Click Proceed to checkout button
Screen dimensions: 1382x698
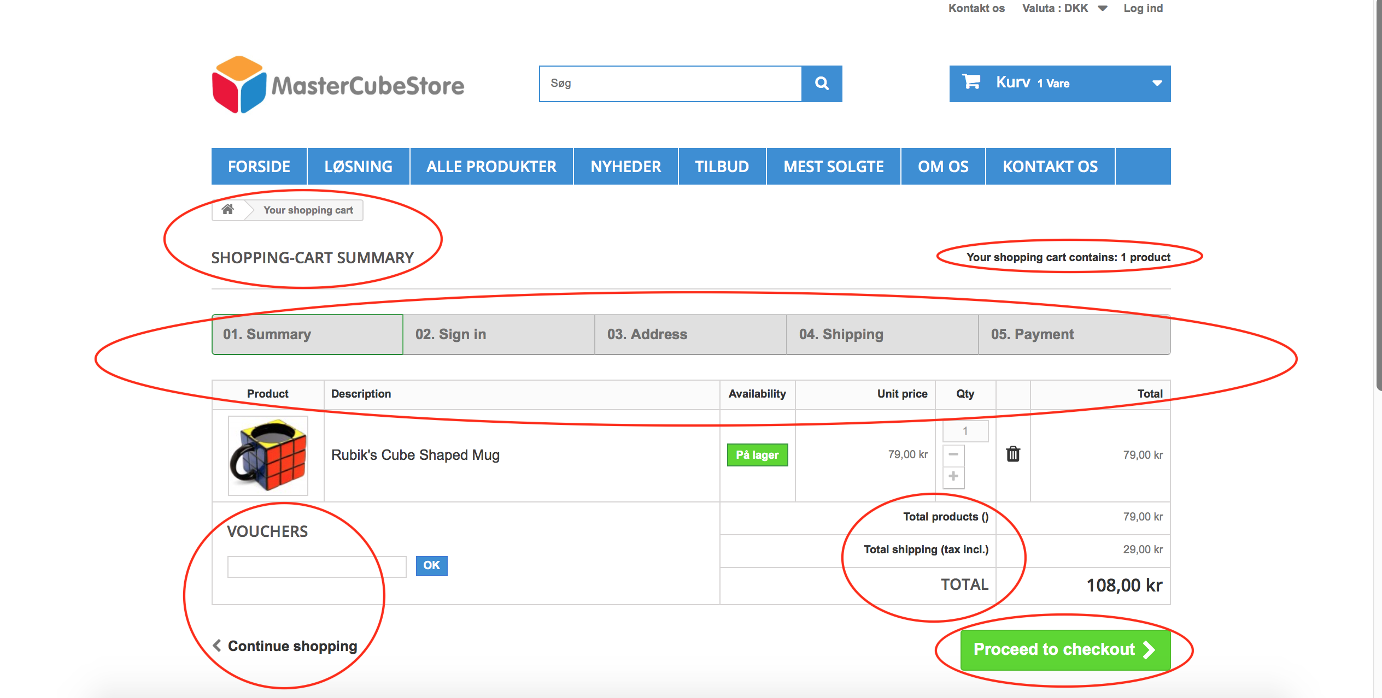pyautogui.click(x=1064, y=649)
